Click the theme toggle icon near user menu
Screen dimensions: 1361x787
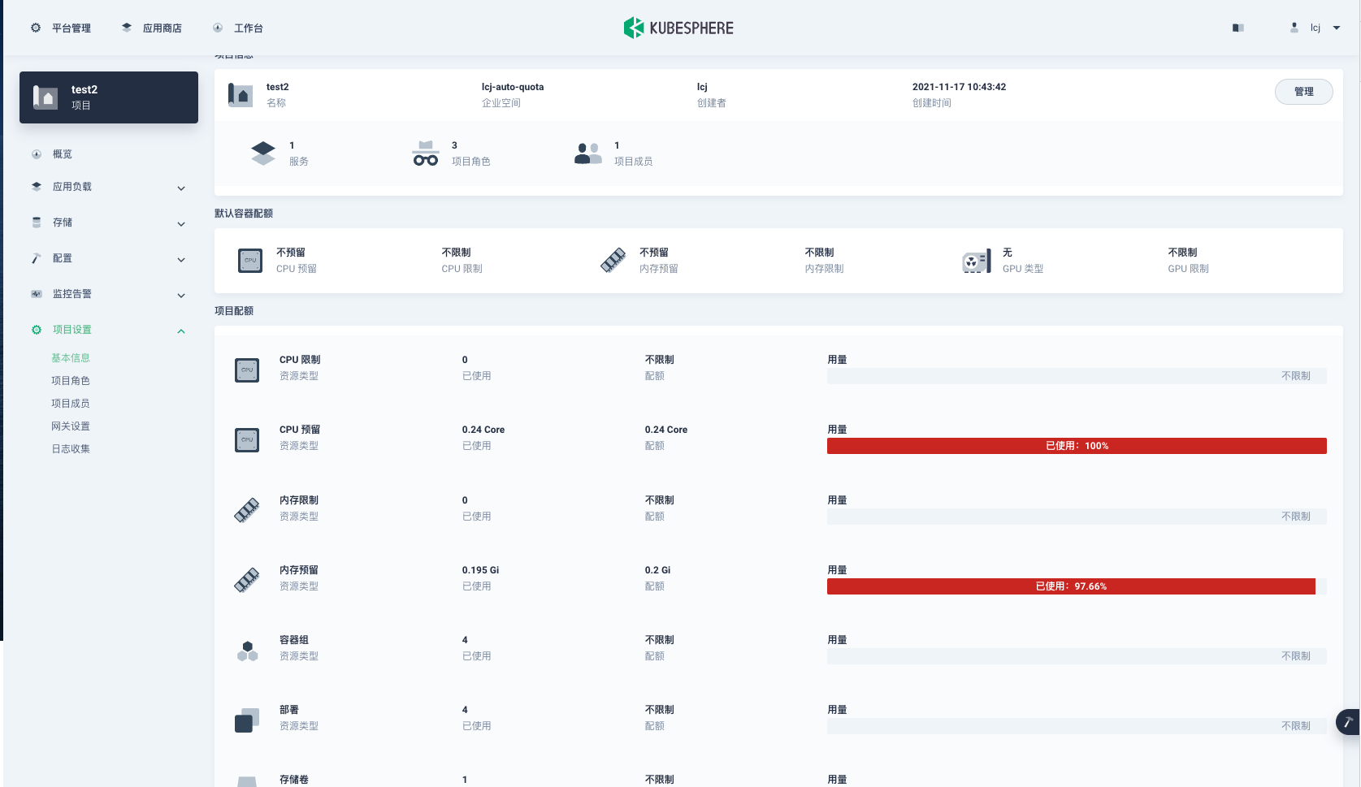(1238, 28)
